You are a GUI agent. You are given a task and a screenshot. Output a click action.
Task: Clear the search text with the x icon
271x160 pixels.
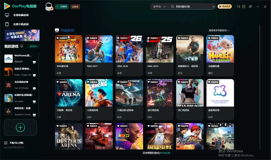[214, 7]
